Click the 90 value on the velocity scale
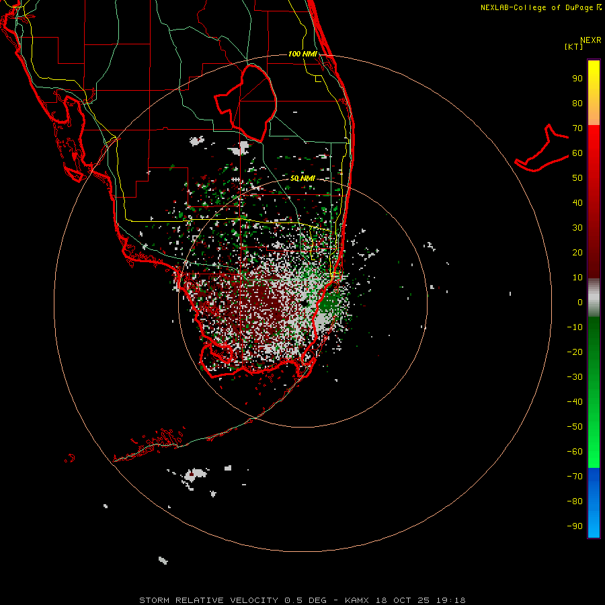This screenshot has height=605, width=605. coord(577,79)
